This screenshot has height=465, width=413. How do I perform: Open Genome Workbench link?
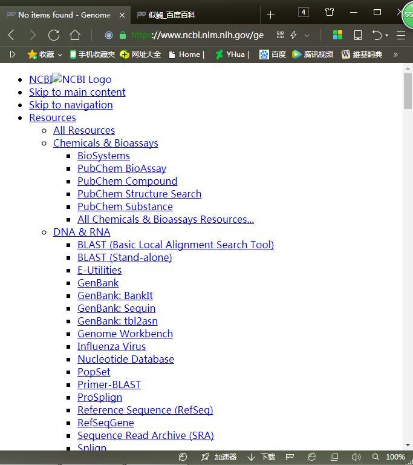click(125, 334)
